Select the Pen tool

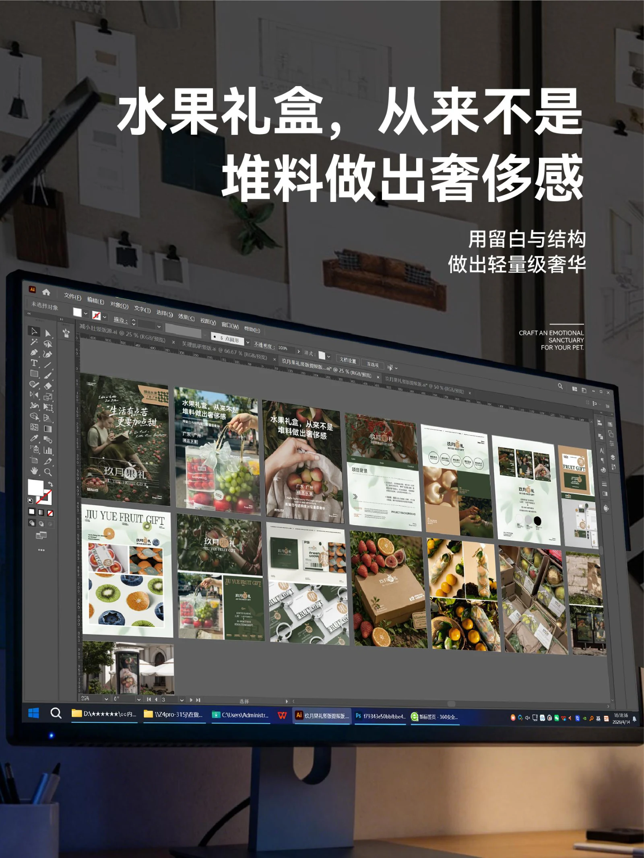34,352
